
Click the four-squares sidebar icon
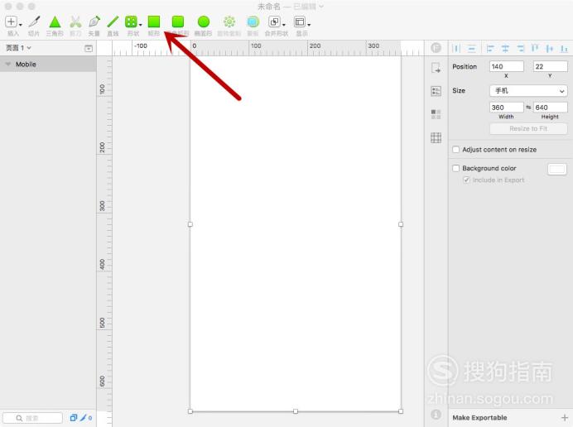(436, 114)
